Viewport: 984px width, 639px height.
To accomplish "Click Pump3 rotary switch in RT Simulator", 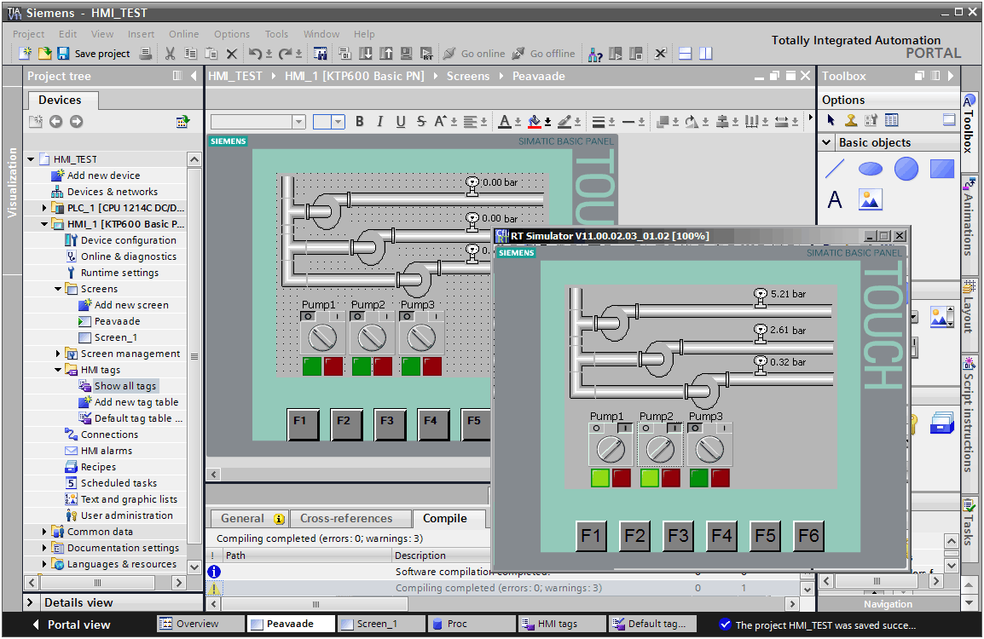I will tap(709, 450).
